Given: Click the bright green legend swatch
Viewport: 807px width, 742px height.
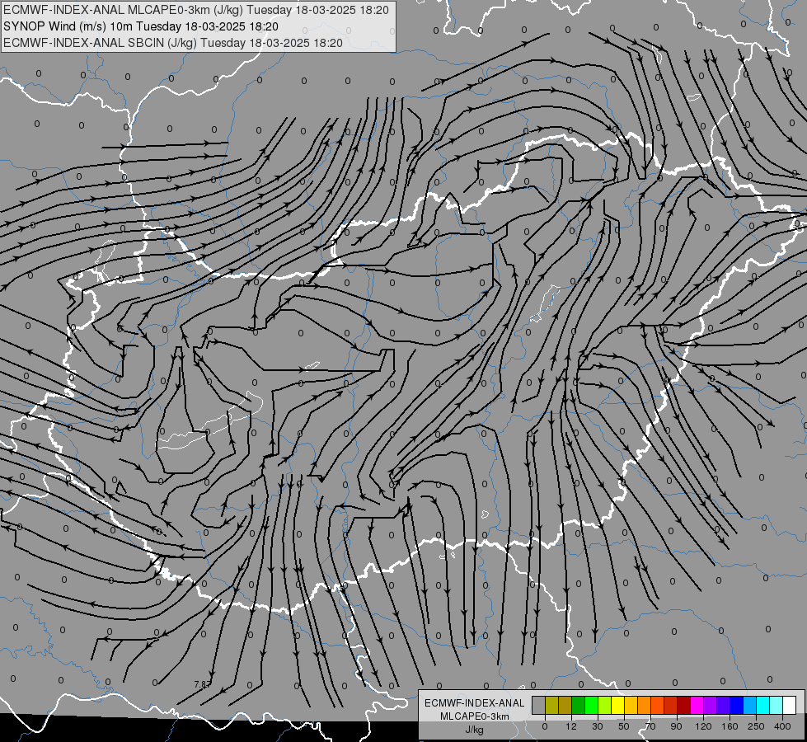Looking at the screenshot, I should click(x=591, y=706).
